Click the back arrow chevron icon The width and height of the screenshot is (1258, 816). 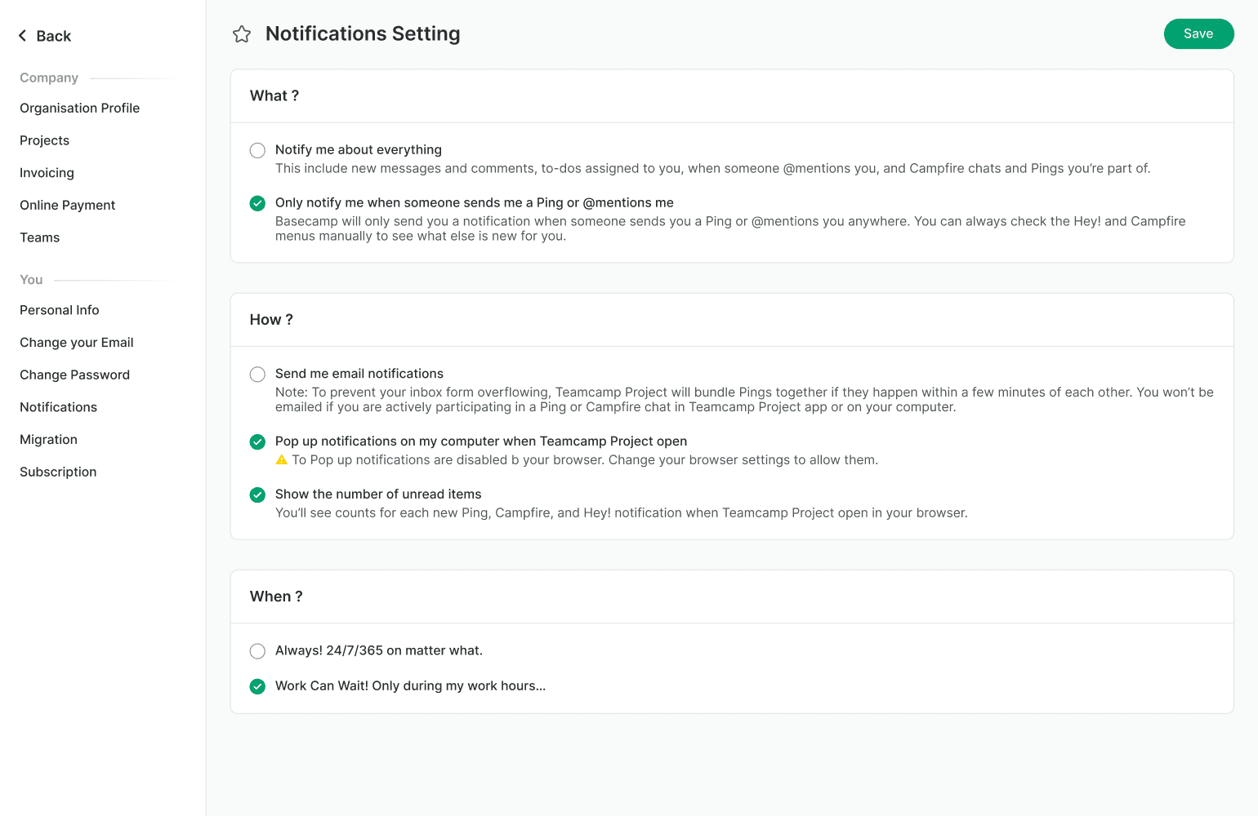pyautogui.click(x=23, y=36)
